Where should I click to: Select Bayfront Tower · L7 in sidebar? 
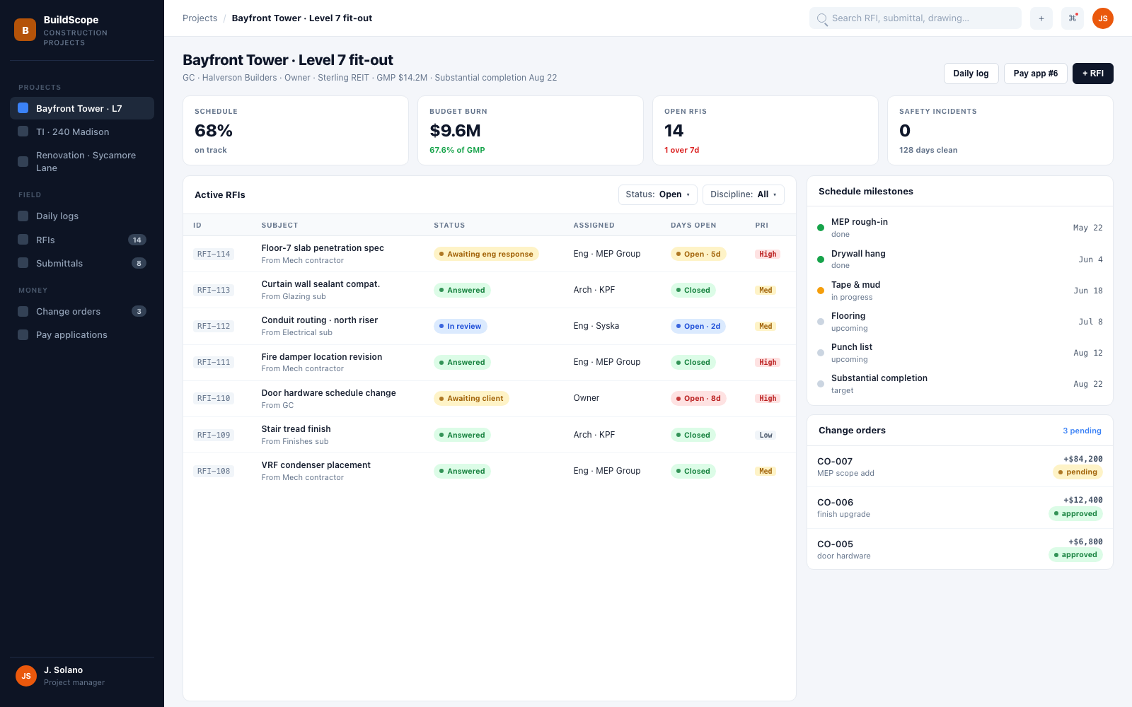(82, 108)
